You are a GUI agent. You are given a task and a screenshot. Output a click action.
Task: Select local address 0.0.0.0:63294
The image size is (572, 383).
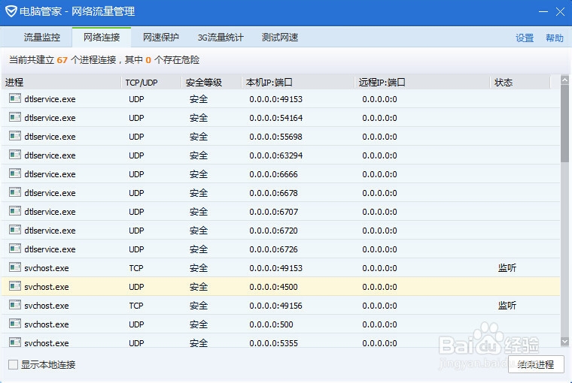[275, 155]
